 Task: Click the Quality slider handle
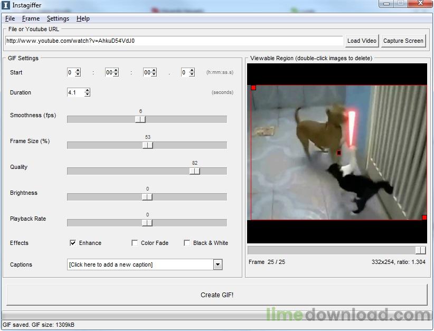pyautogui.click(x=195, y=171)
